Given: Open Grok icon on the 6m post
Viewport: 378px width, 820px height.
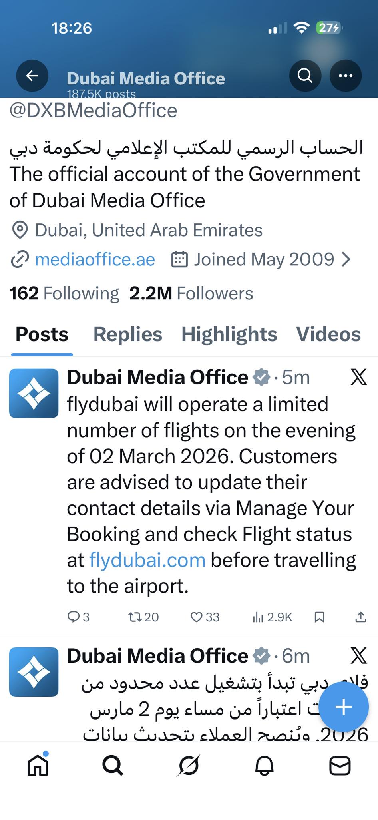Looking at the screenshot, I should tap(358, 656).
